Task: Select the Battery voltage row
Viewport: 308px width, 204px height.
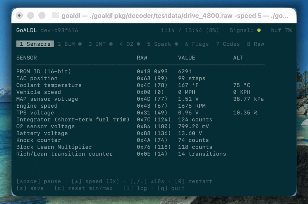Action: (140, 133)
